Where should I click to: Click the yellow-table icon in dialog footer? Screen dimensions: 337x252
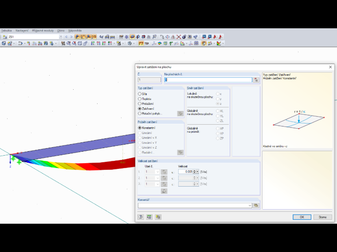click(x=158, y=217)
